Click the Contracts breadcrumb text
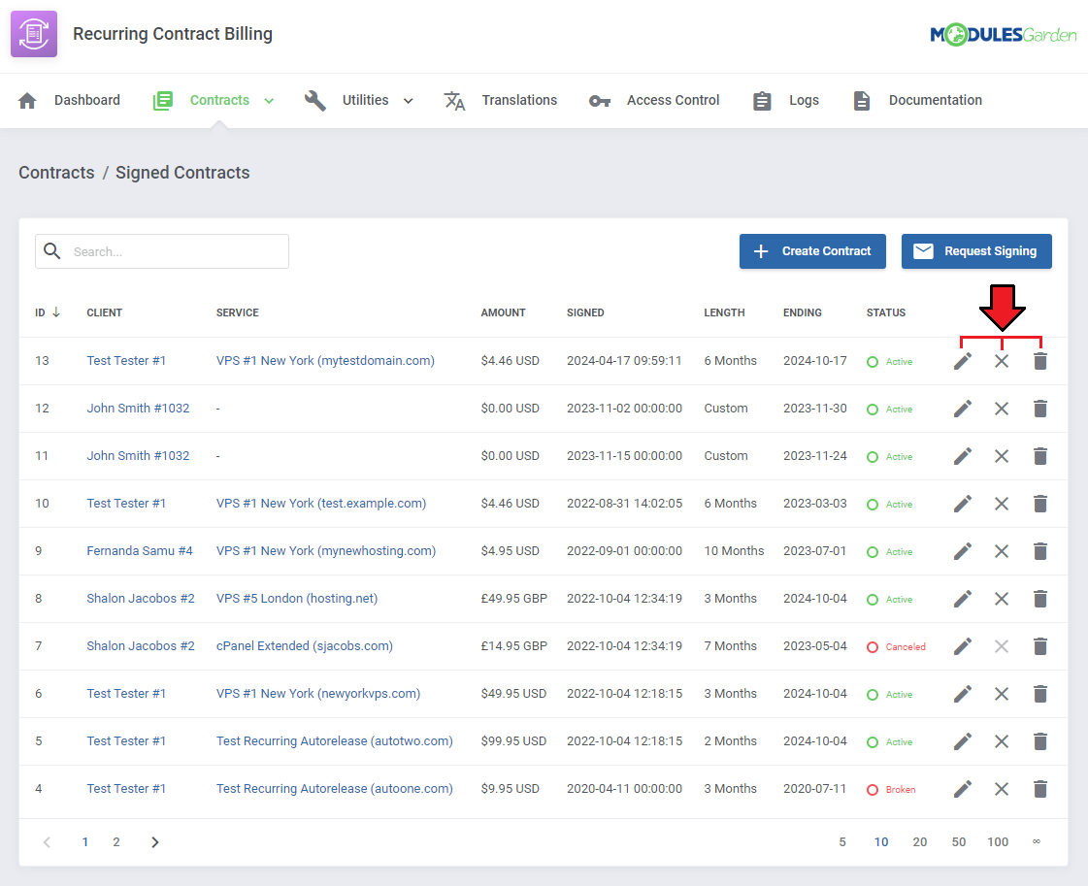The width and height of the screenshot is (1088, 886). point(56,173)
